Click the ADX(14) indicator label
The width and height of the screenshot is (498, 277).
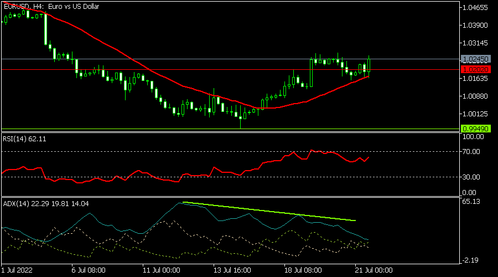46,204
